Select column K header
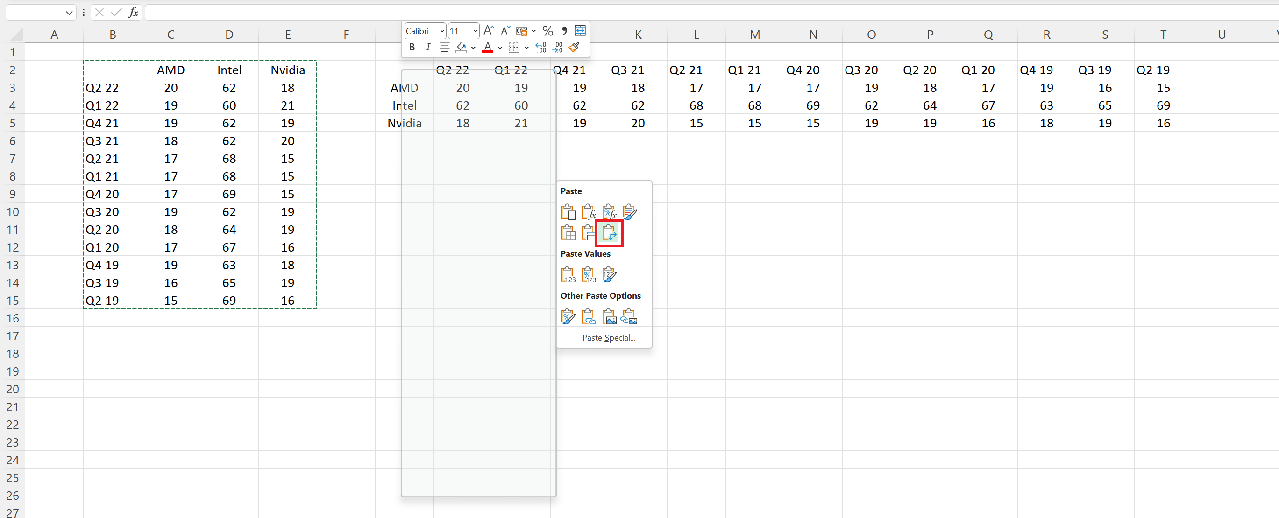This screenshot has height=518, width=1279. point(638,34)
